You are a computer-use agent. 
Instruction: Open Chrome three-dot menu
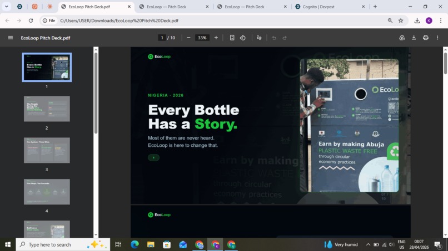point(441,21)
